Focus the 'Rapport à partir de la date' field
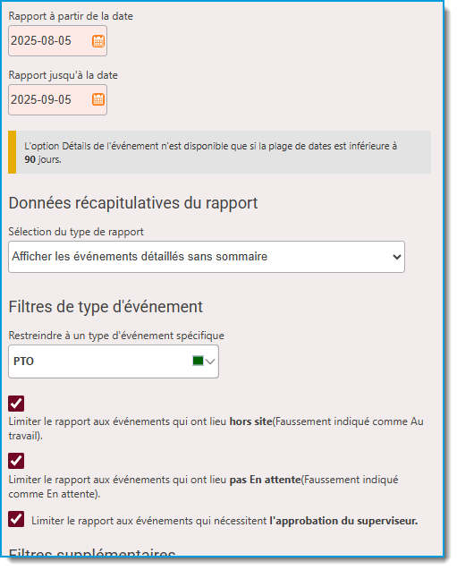This screenshot has height=570, width=457. [x=58, y=41]
